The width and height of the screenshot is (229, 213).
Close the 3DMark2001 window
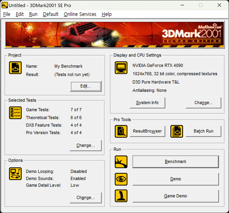pyautogui.click(x=219, y=5)
